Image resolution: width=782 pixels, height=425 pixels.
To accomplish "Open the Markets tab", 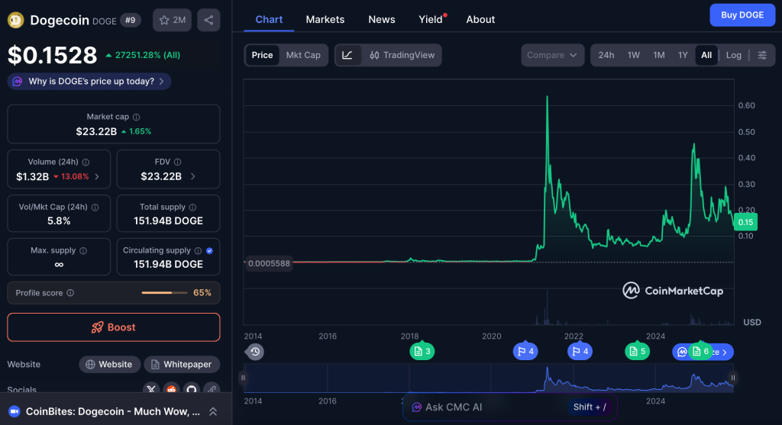I will point(325,19).
